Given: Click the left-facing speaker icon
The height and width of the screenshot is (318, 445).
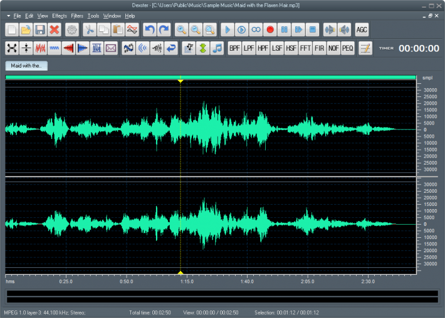Looking at the screenshot, I should pos(330,30).
